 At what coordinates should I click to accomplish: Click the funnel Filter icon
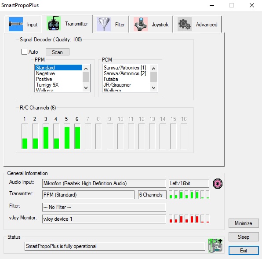click(104, 24)
